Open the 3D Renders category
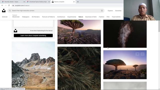The width and height of the screenshot is (160, 90). [35, 17]
